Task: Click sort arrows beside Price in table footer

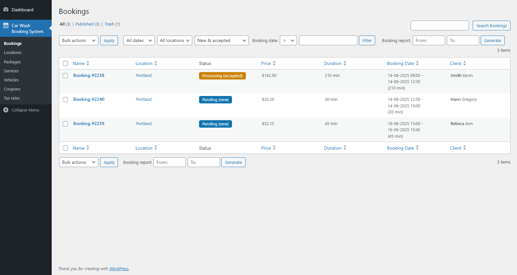Action: [x=274, y=148]
